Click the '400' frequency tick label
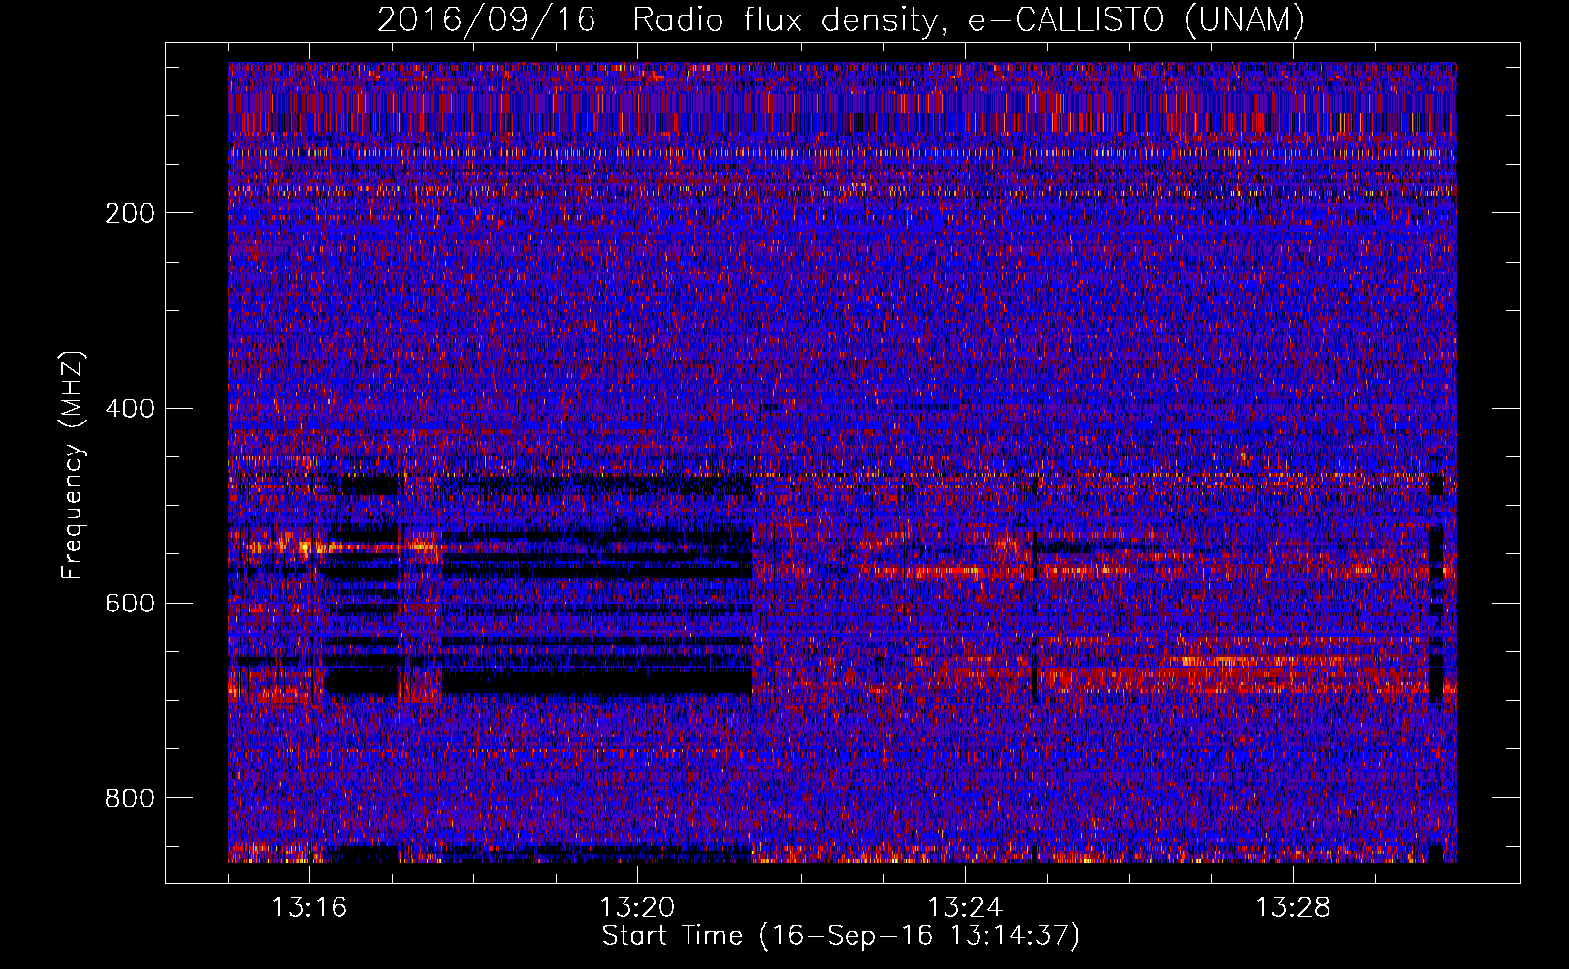The image size is (1569, 969). tap(130, 408)
